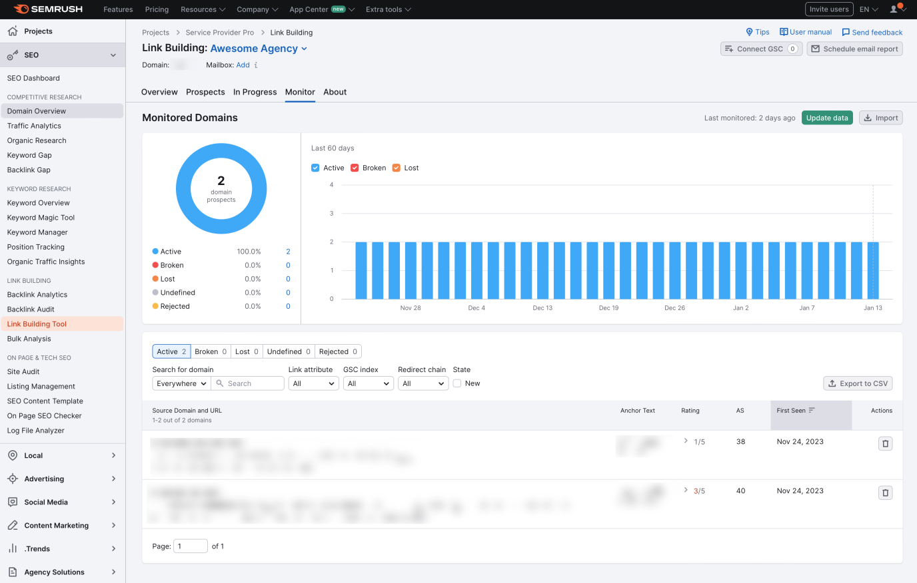Collapse the SEO sidebar section
This screenshot has width=917, height=583.
coord(113,55)
